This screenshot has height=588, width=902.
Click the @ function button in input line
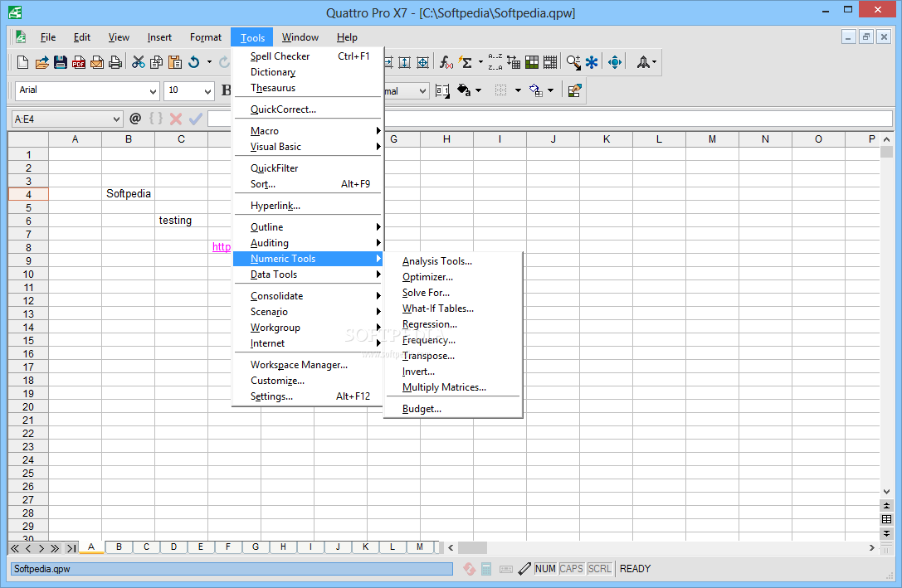[x=135, y=119]
